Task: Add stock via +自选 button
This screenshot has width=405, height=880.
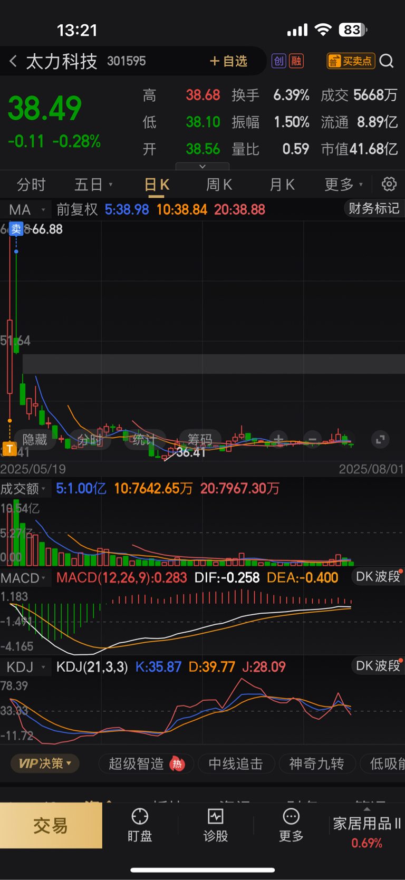Action: tap(228, 61)
